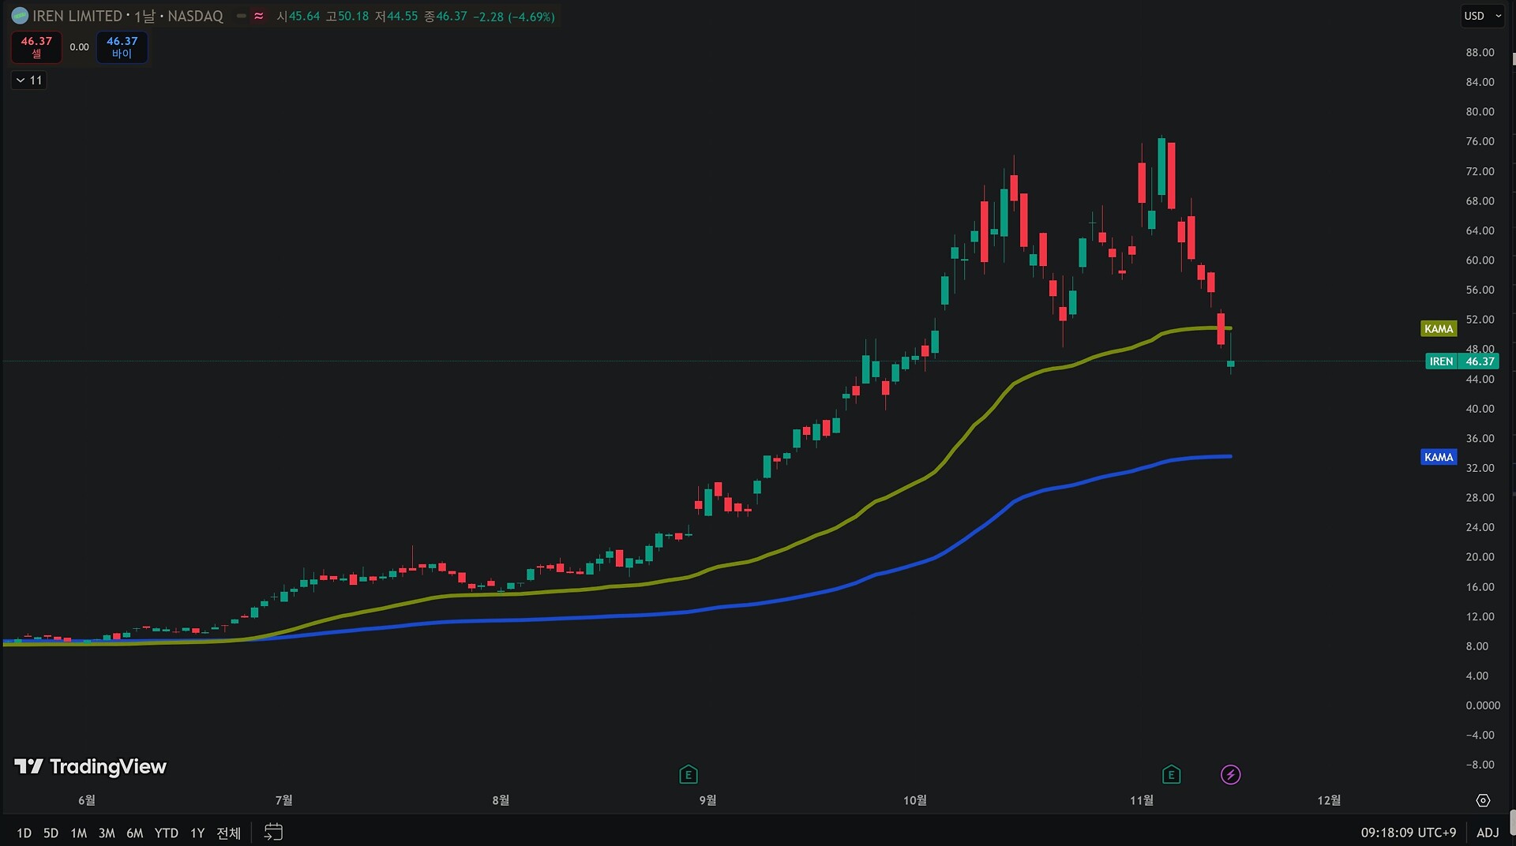Click the 고50.18 high value
Image resolution: width=1516 pixels, height=846 pixels.
347,17
